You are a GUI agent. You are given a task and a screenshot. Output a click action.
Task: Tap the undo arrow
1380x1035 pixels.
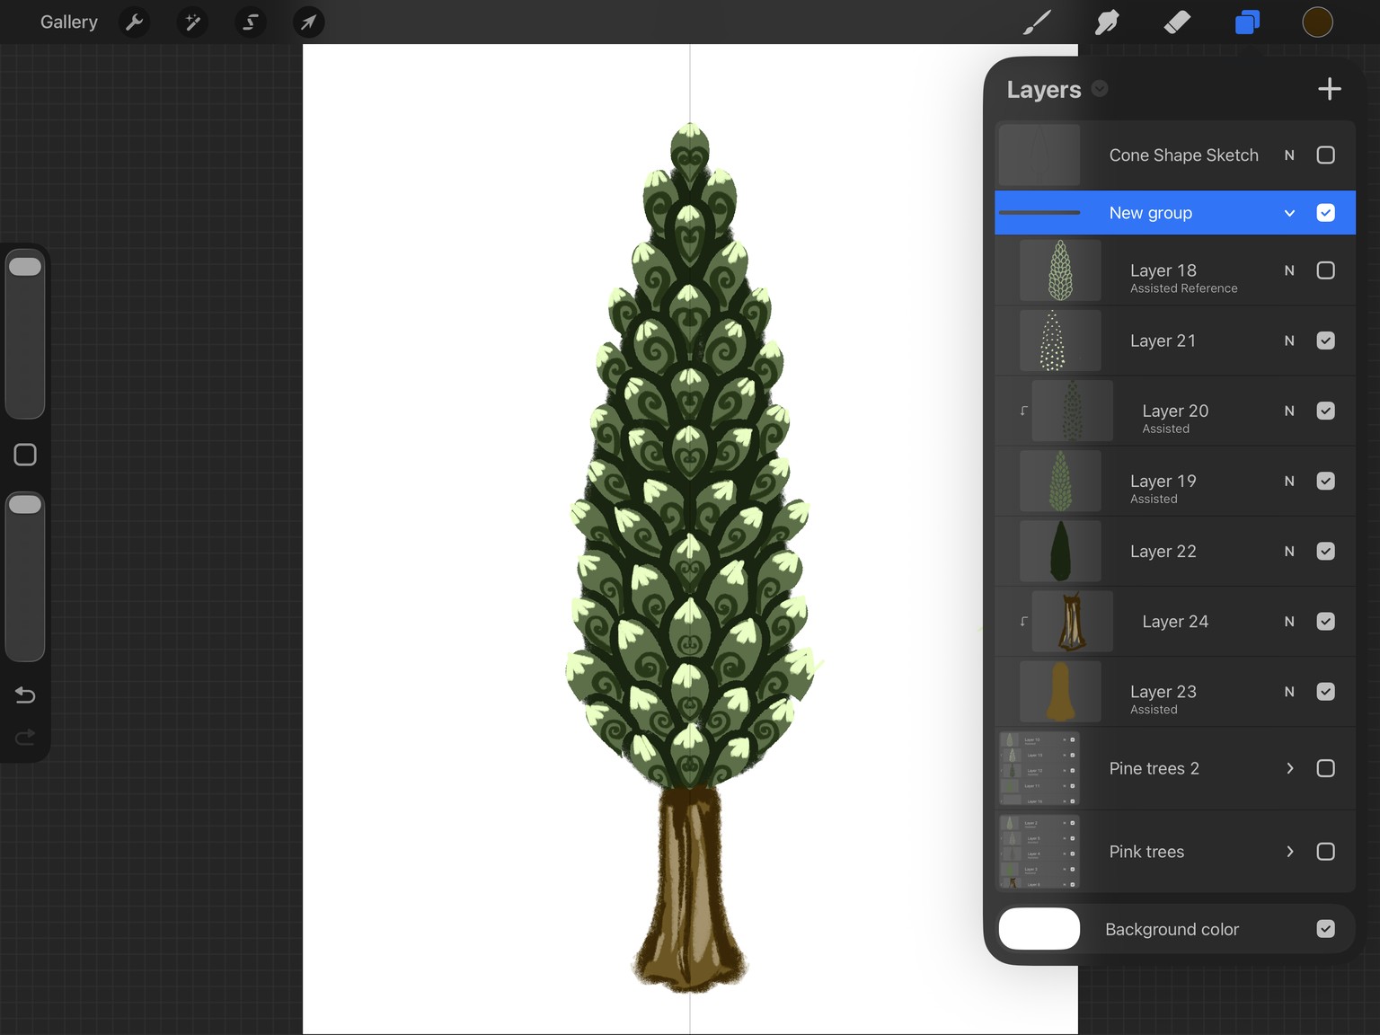point(25,694)
